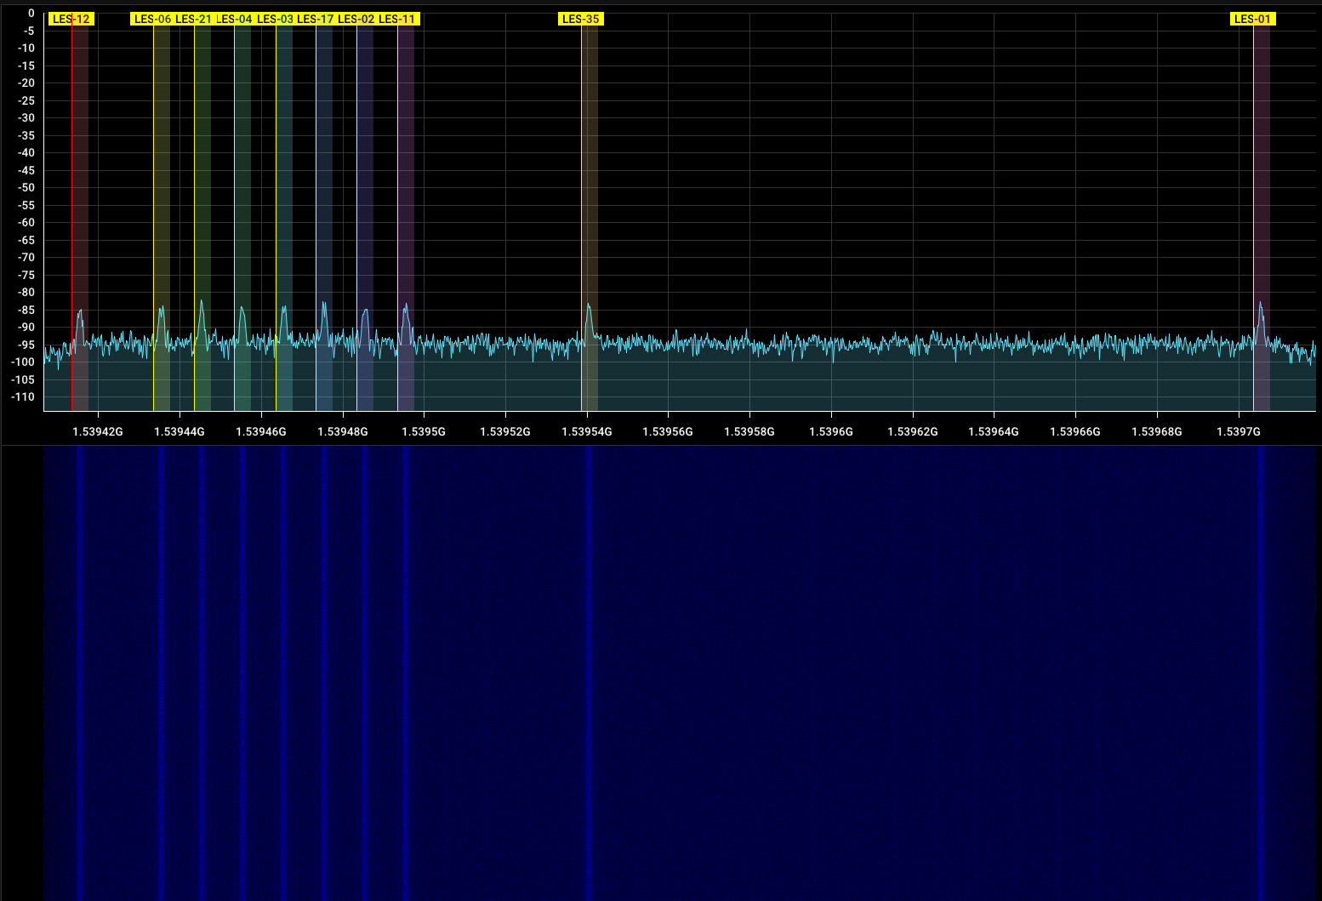Screen dimensions: 1322x901
Task: Click the 1.5395G frequency axis label
Action: pos(424,431)
